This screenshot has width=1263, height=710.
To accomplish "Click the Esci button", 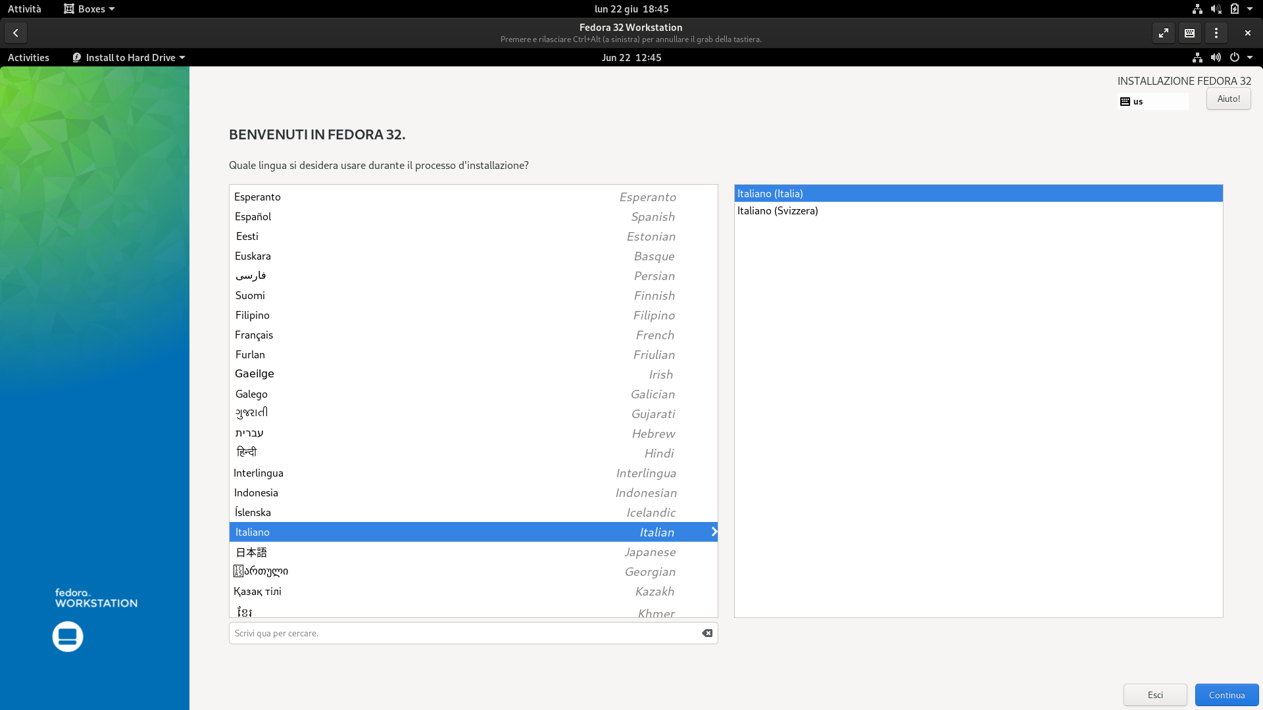I will point(1155,695).
